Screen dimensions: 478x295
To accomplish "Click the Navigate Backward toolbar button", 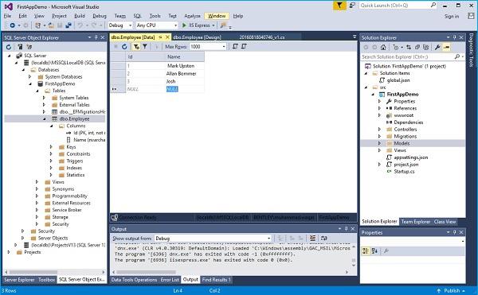I will pyautogui.click(x=12, y=25).
